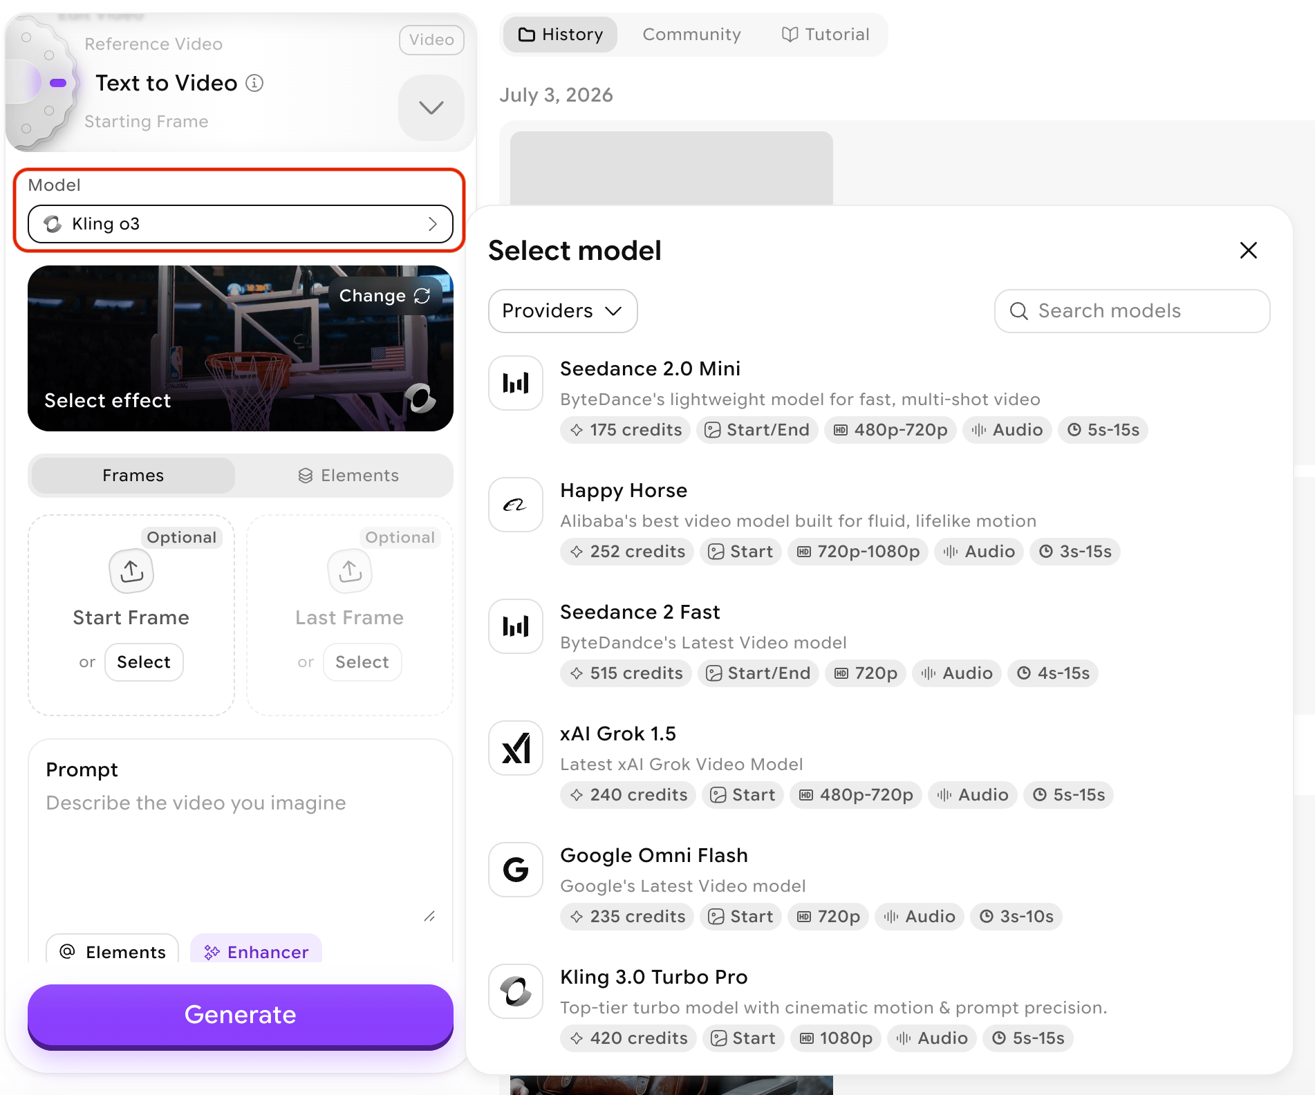Click the Seedance 2 Fast logo icon
The height and width of the screenshot is (1095, 1315).
(516, 626)
